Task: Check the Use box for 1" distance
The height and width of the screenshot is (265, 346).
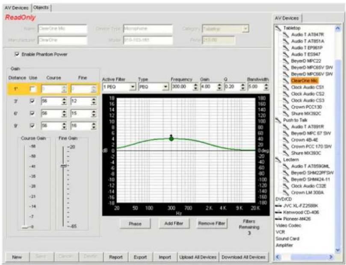Action: tap(33, 89)
